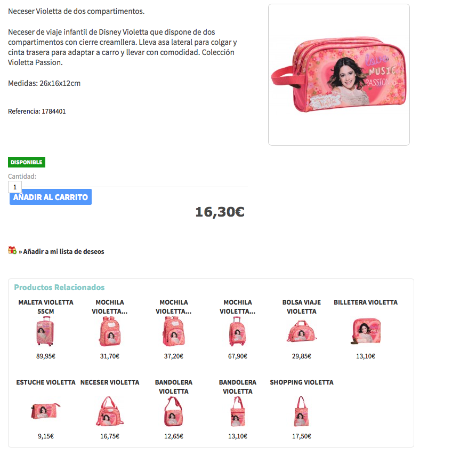Open the Maleta Violetta 55cm title link
Viewport: 468px width, 455px height.
(x=46, y=307)
